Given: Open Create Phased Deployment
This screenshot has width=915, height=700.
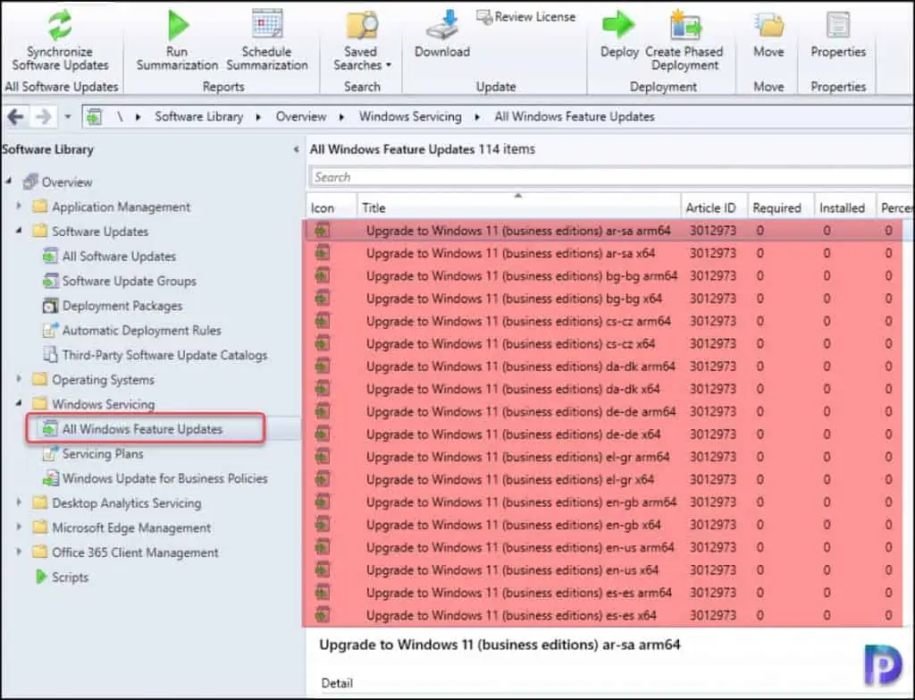Looking at the screenshot, I should pos(684,41).
